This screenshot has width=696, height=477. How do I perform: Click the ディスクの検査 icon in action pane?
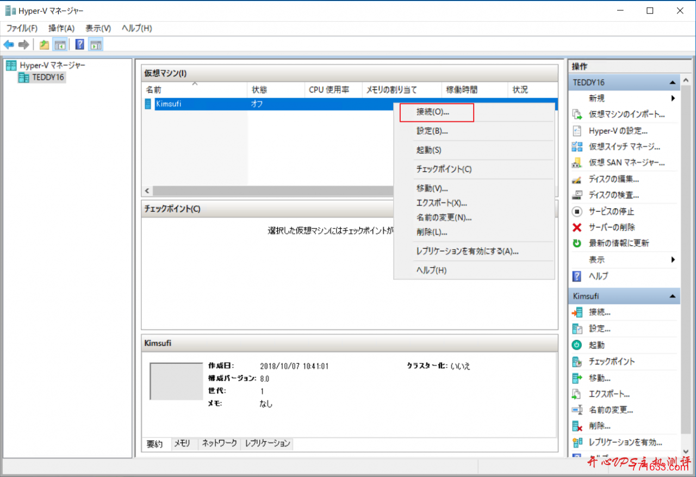[576, 195]
